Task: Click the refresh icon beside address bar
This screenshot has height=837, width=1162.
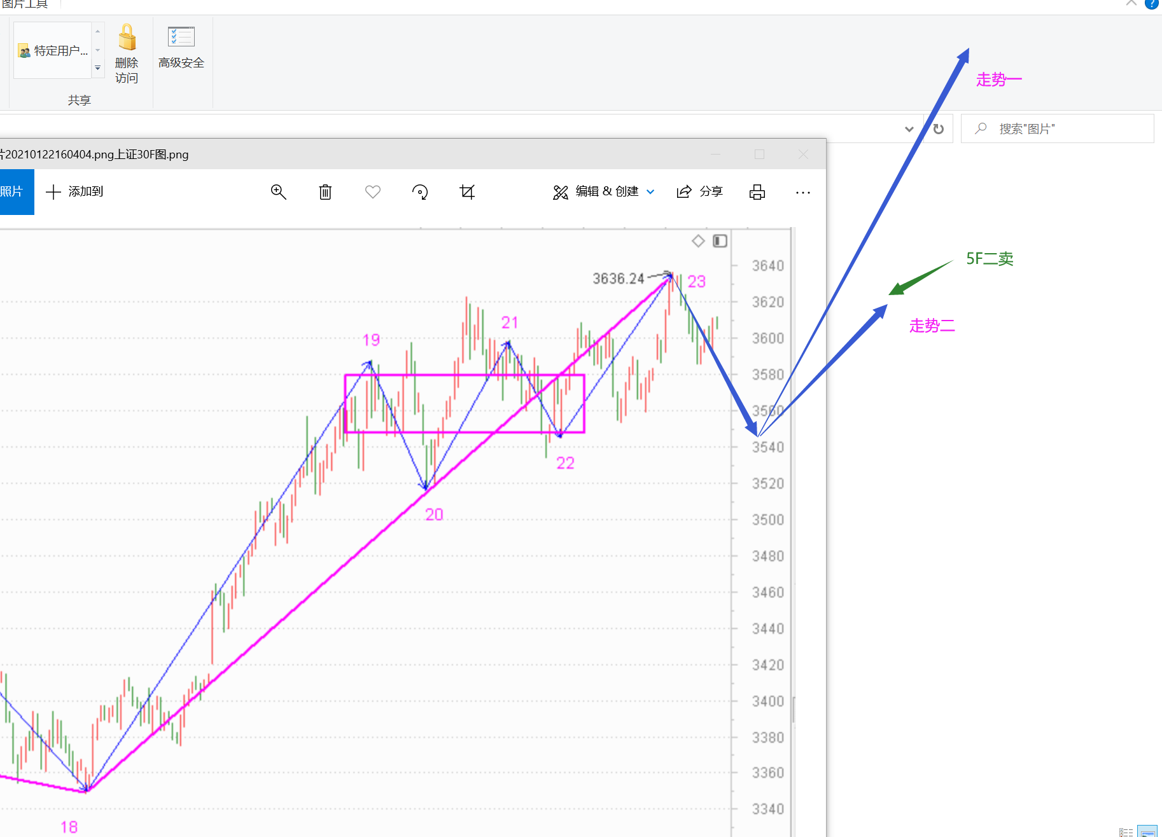Action: (939, 129)
